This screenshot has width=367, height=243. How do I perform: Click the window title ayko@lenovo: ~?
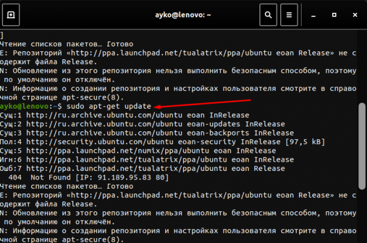[183, 15]
